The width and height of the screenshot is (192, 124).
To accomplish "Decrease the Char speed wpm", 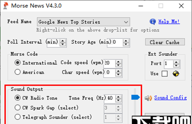I will pyautogui.click(x=118, y=74).
